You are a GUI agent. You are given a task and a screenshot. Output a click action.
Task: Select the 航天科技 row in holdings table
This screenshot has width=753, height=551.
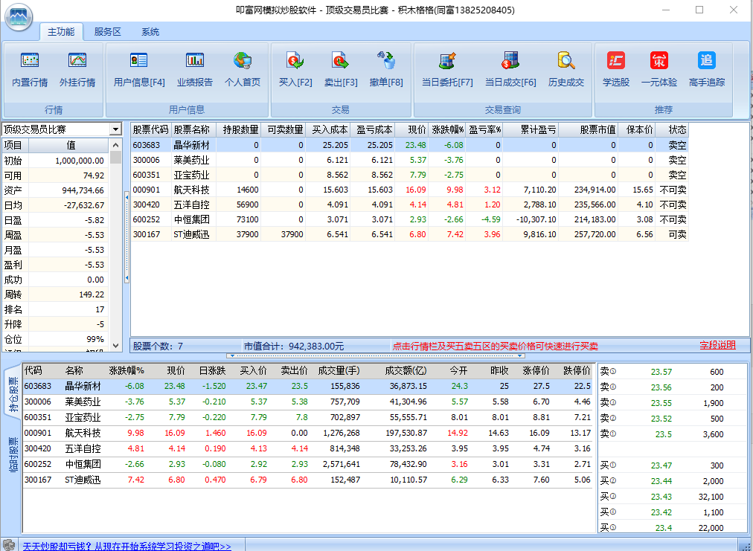tap(191, 190)
